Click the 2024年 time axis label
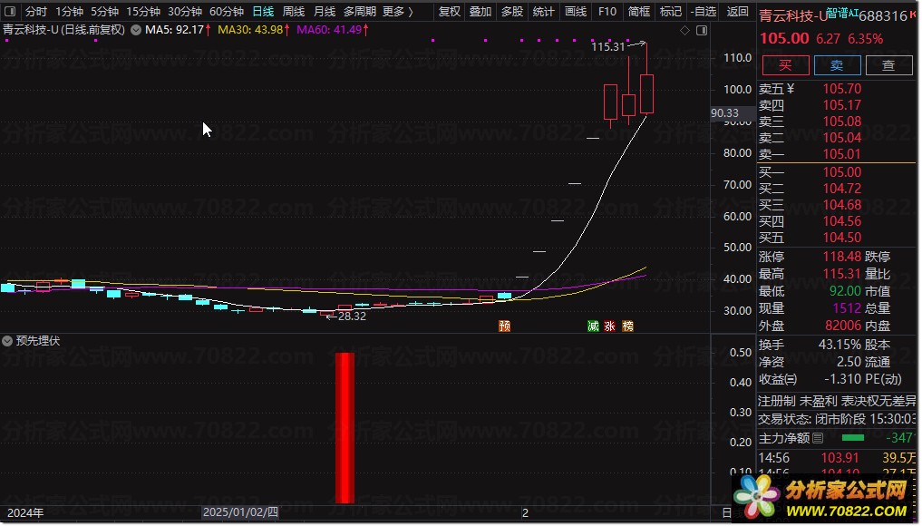922x526 pixels. click(25, 513)
